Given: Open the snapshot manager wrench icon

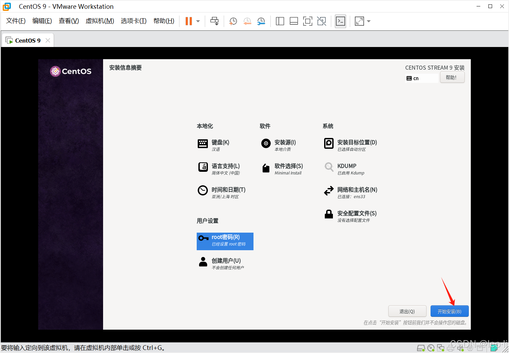Looking at the screenshot, I should (261, 21).
